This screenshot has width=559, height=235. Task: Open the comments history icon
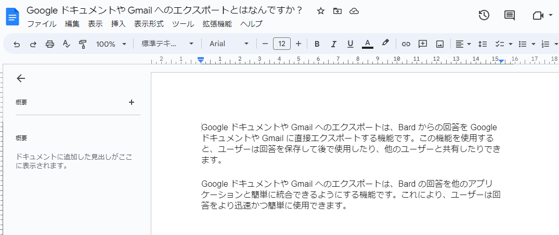(x=510, y=15)
